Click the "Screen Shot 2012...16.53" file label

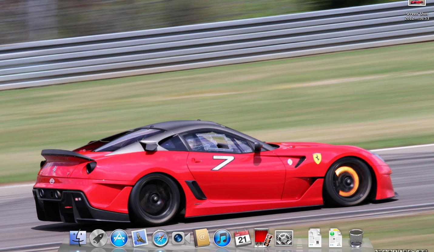pos(417,16)
